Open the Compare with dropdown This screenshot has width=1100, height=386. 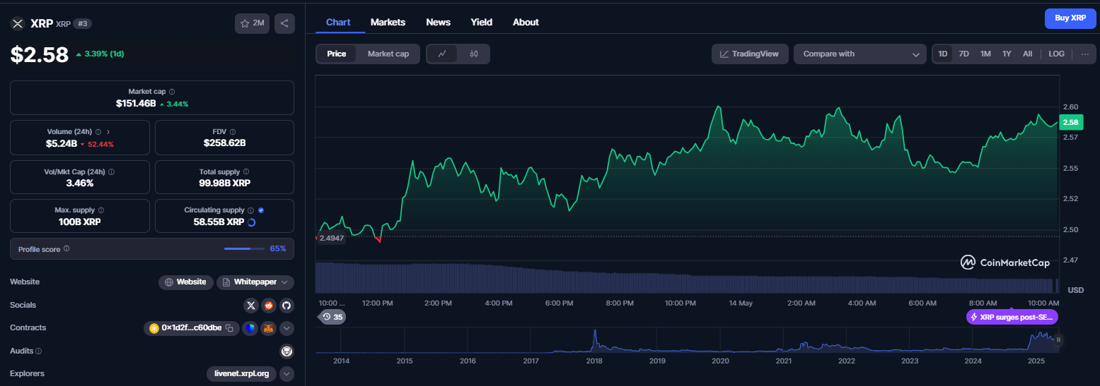point(860,54)
